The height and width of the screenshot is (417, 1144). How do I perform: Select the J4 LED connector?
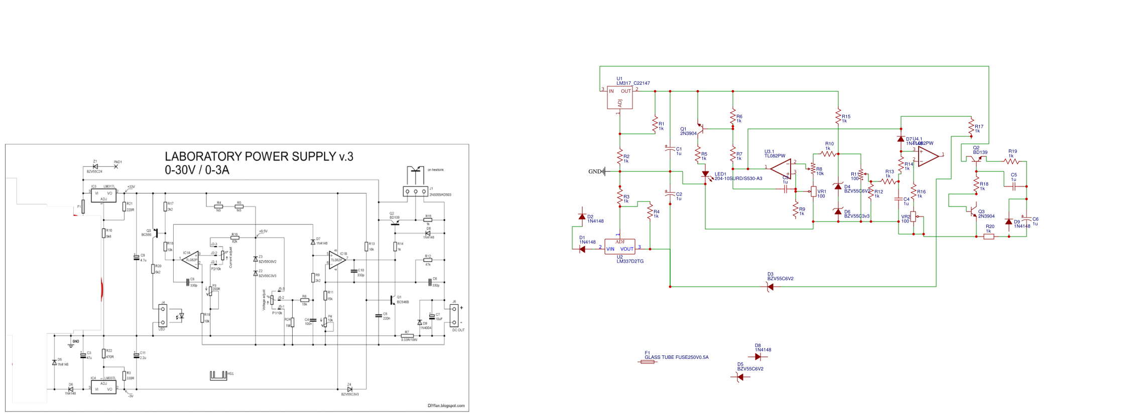pyautogui.click(x=163, y=316)
